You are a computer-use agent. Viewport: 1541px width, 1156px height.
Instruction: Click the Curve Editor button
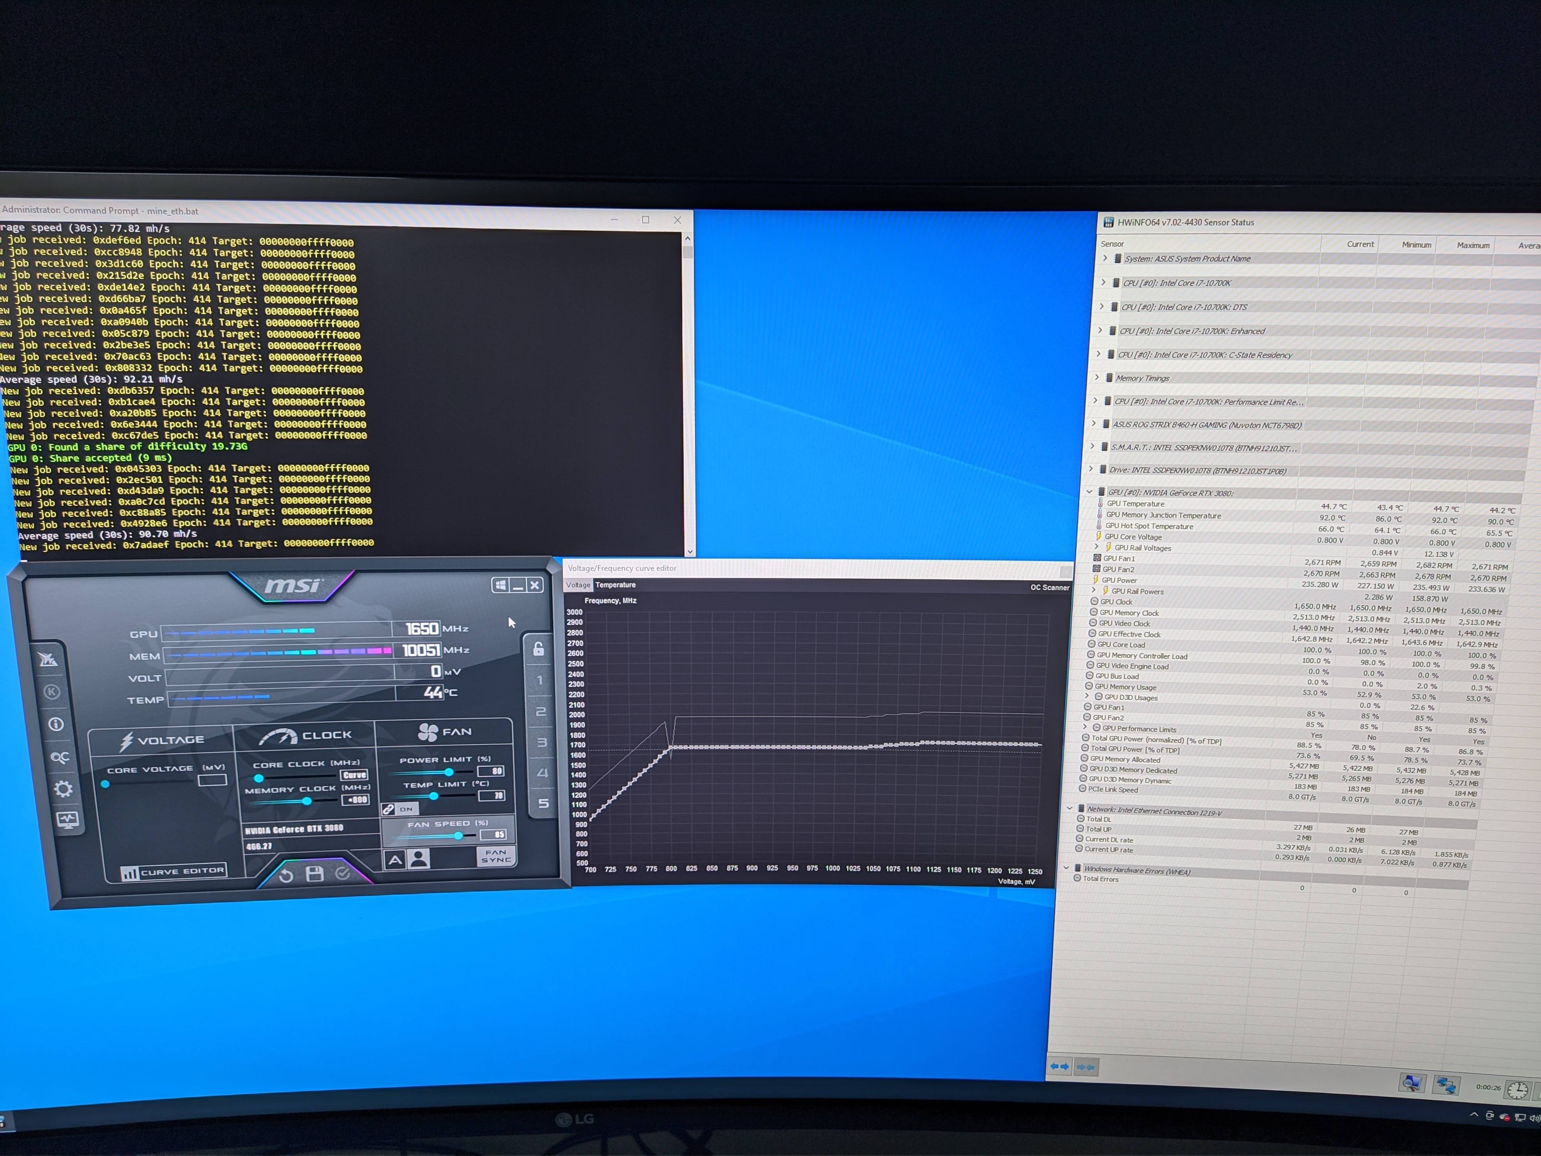pos(173,872)
